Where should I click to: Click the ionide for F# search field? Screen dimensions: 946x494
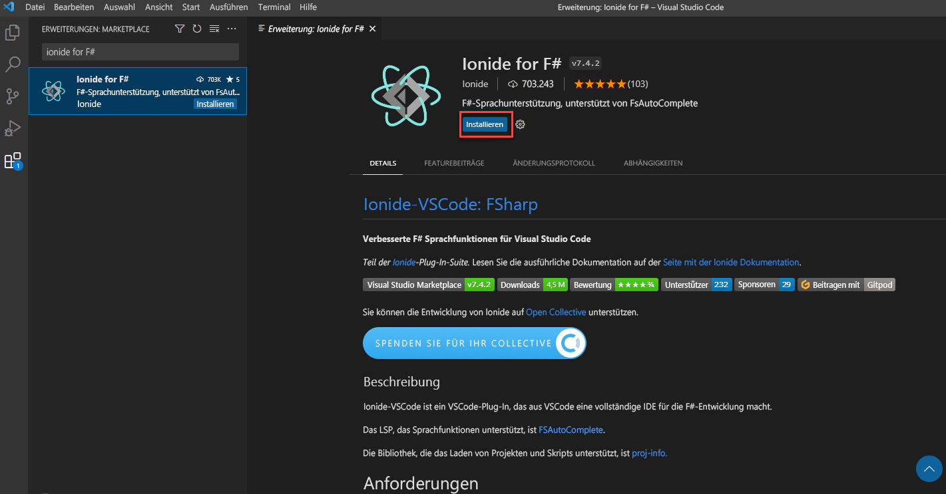pos(140,51)
